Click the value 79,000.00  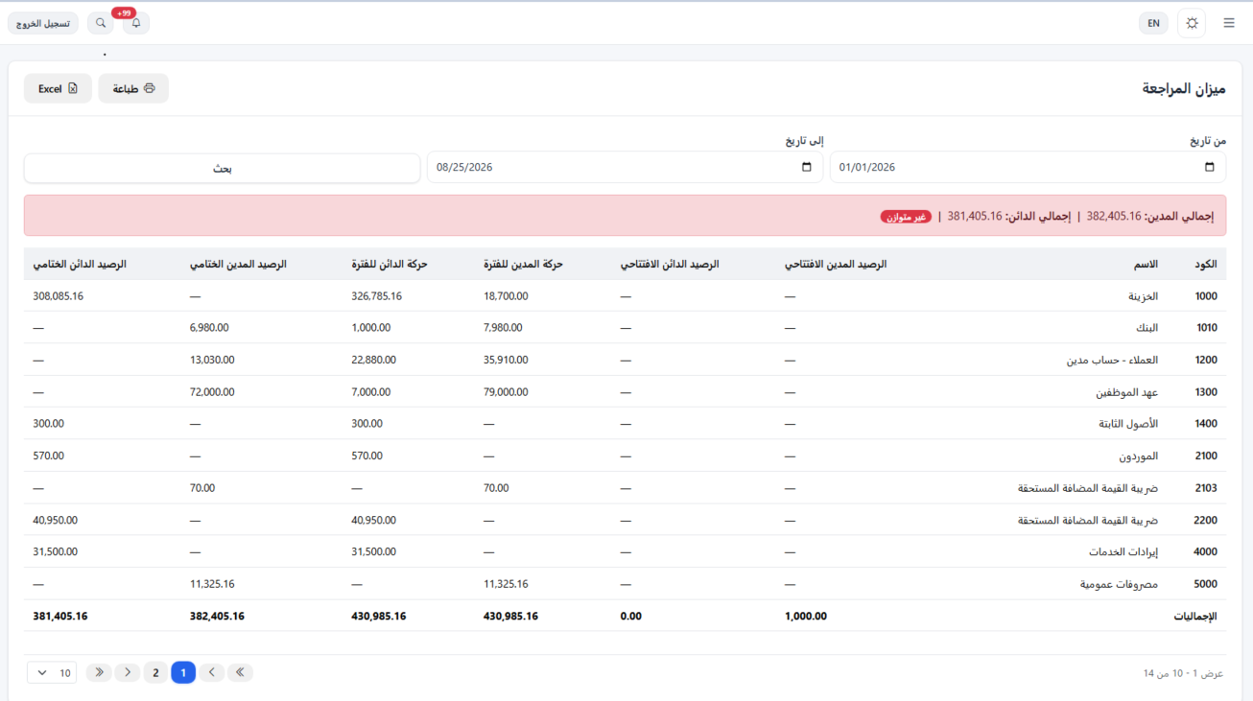[506, 392]
